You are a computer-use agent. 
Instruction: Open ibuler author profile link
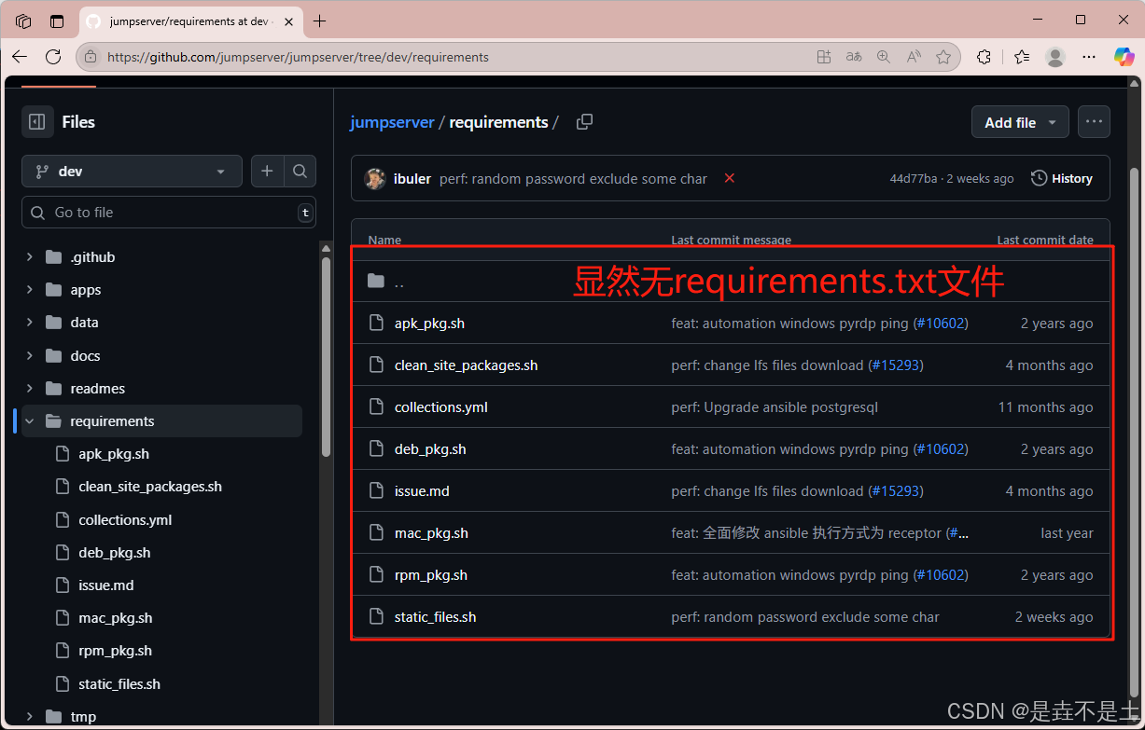click(412, 179)
